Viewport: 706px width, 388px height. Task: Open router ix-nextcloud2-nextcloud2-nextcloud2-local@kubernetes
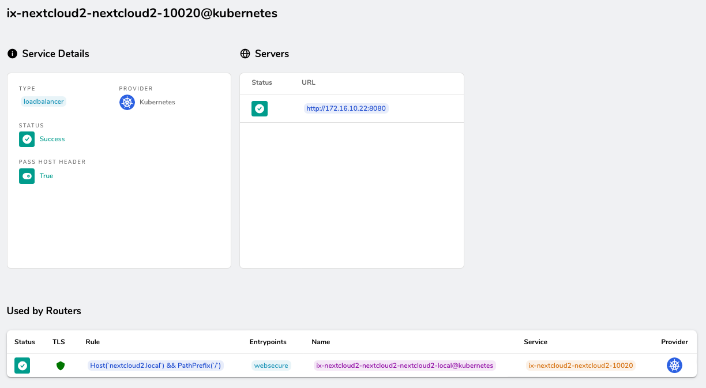(x=405, y=366)
